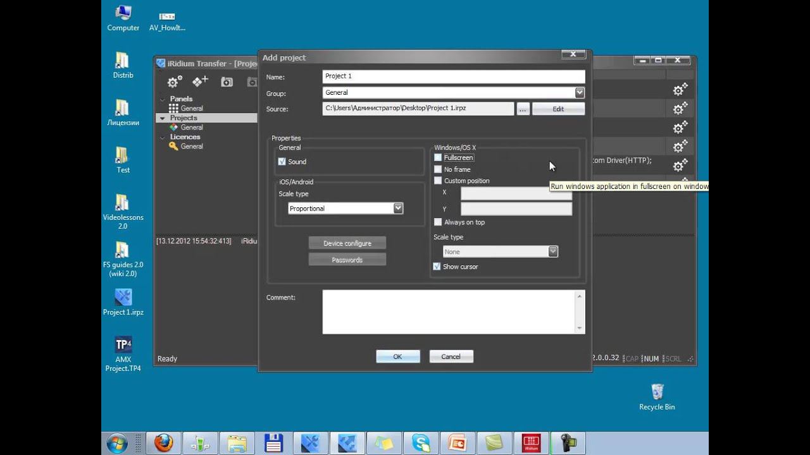This screenshot has height=455, width=810.
Task: Click the Device configure button
Action: click(347, 243)
